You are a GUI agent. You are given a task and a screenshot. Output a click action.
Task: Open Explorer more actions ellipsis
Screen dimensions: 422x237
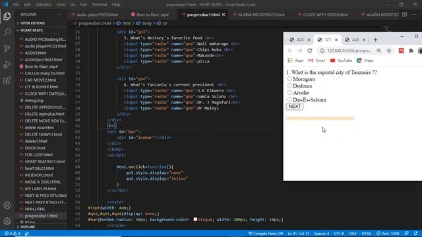(x=59, y=14)
